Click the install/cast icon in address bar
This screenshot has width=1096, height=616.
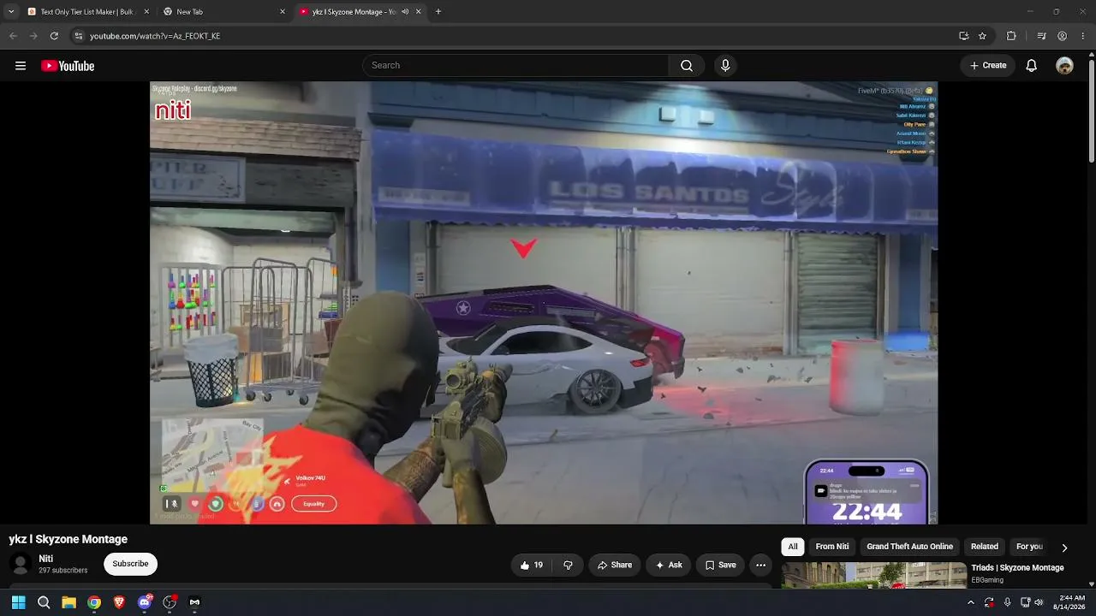(x=963, y=36)
